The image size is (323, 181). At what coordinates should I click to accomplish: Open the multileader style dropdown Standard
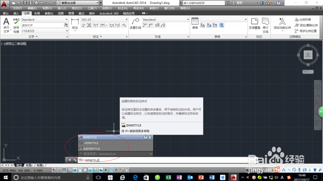point(166,19)
